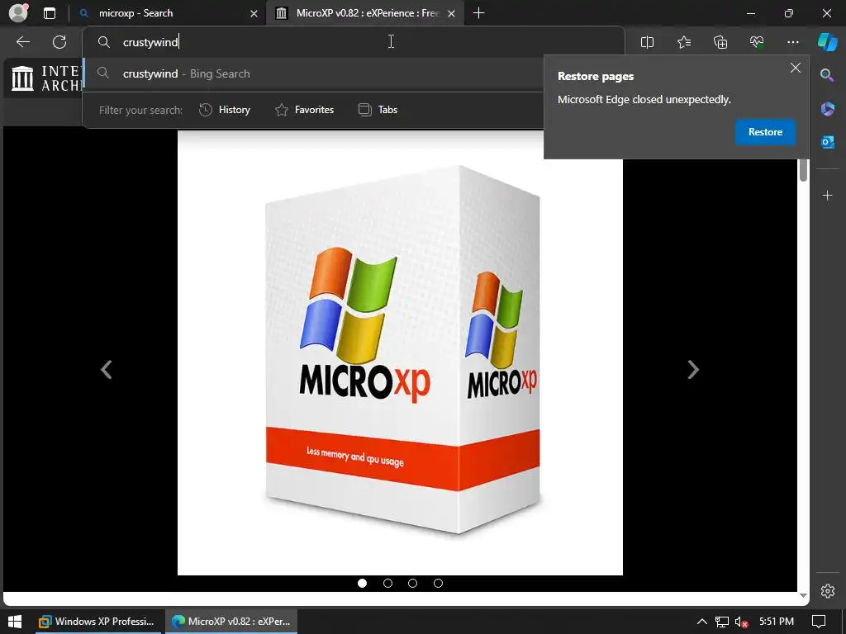The image size is (846, 634).
Task: Select crustywind Bing Search suggestion
Action: 314,73
